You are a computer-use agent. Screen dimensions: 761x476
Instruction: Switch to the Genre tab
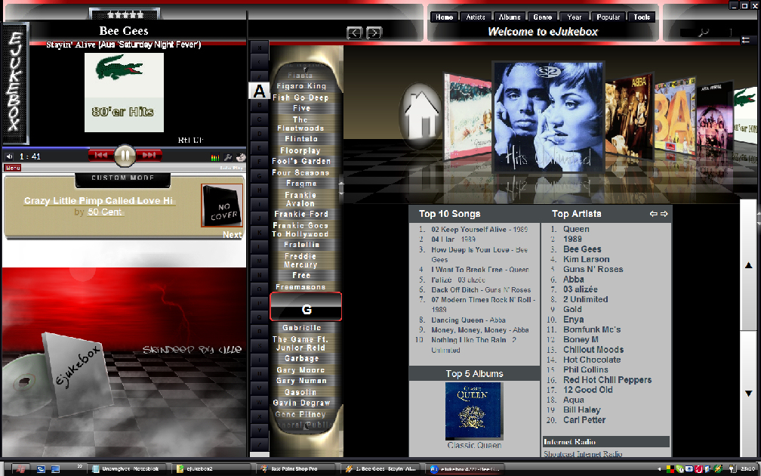click(x=543, y=17)
